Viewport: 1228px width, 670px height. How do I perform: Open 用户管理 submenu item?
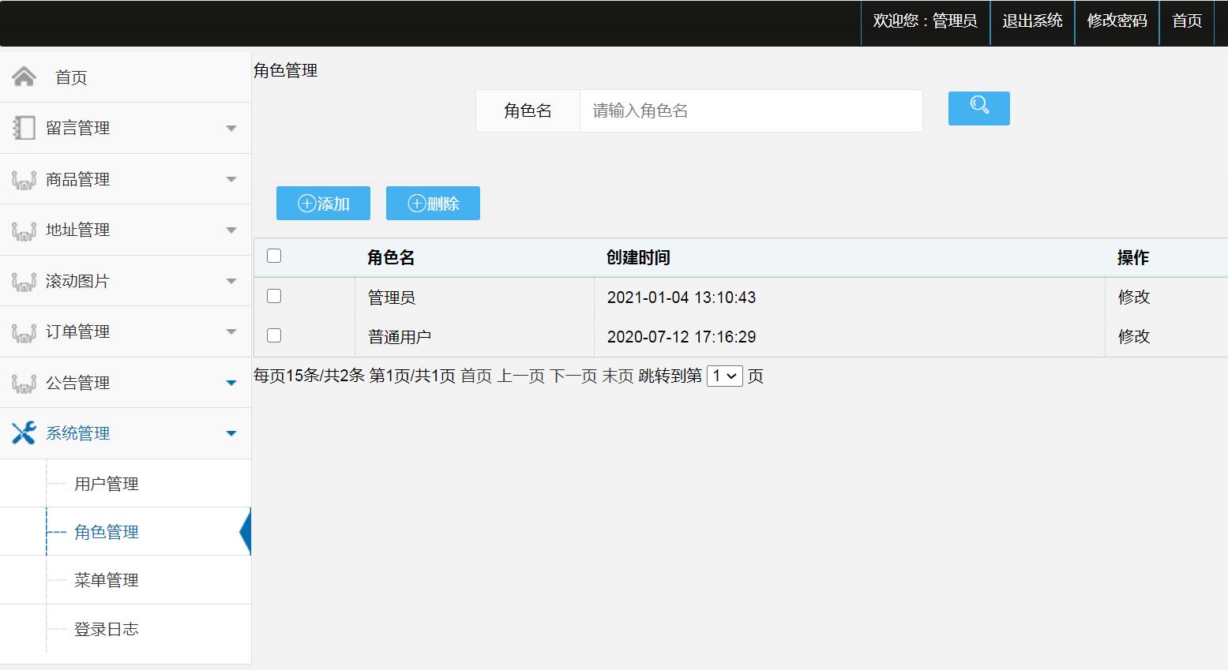(107, 484)
